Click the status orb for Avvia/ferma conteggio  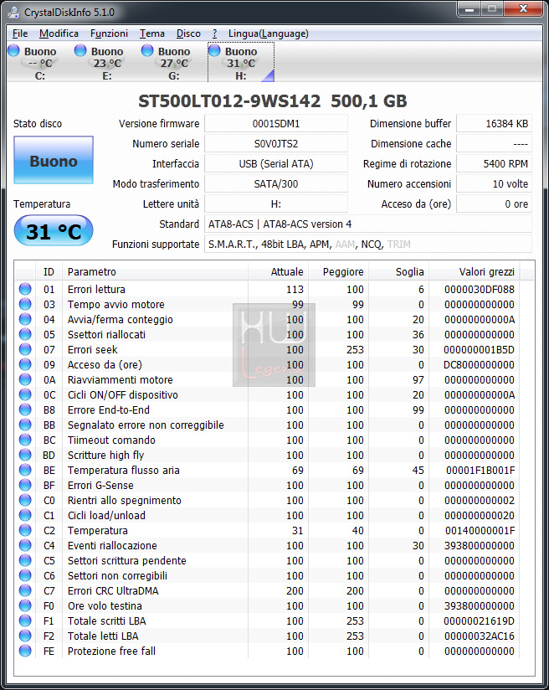pos(25,319)
